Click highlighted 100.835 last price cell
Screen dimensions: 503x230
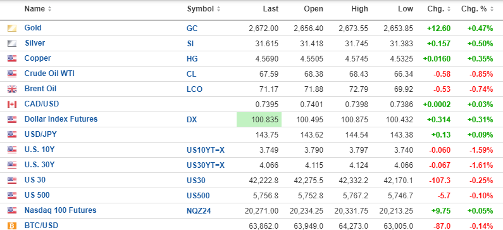pyautogui.click(x=259, y=120)
